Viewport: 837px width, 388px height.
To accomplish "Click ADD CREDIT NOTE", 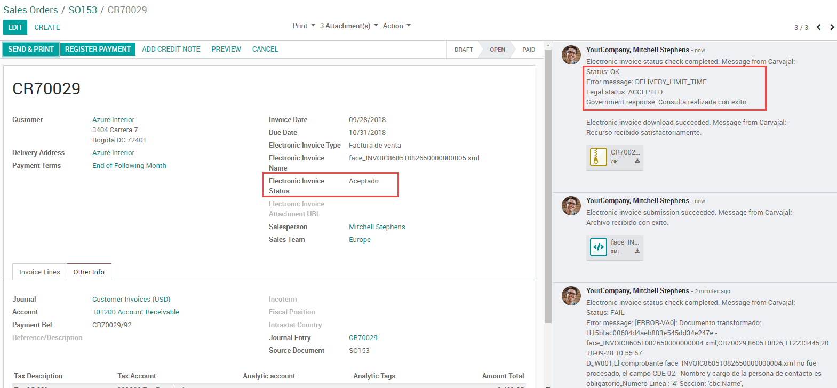I will 171,49.
